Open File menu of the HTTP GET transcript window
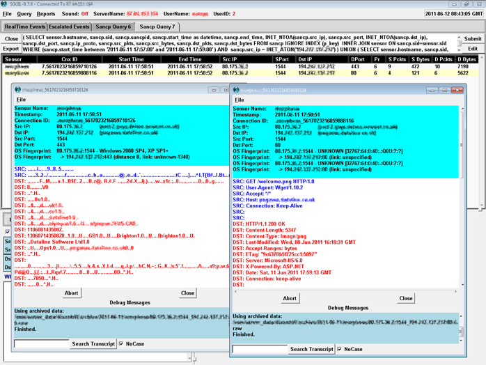The width and height of the screenshot is (486, 365). 239,100
